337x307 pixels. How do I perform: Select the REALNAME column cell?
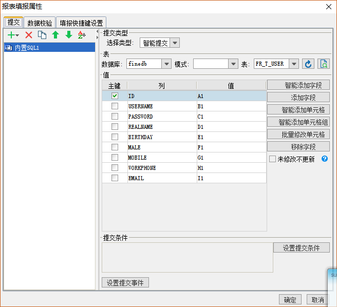pyautogui.click(x=162, y=126)
